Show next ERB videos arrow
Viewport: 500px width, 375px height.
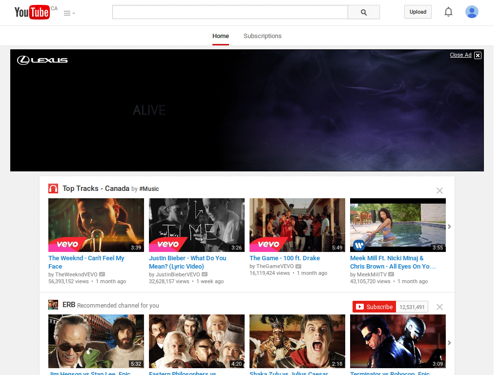click(449, 343)
